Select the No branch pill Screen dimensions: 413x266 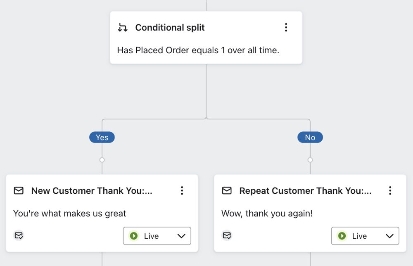[310, 137]
